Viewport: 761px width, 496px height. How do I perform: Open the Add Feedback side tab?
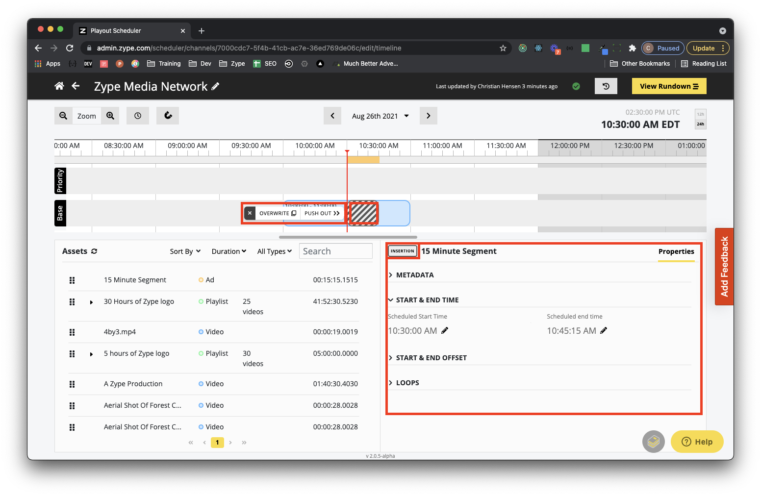click(x=724, y=267)
